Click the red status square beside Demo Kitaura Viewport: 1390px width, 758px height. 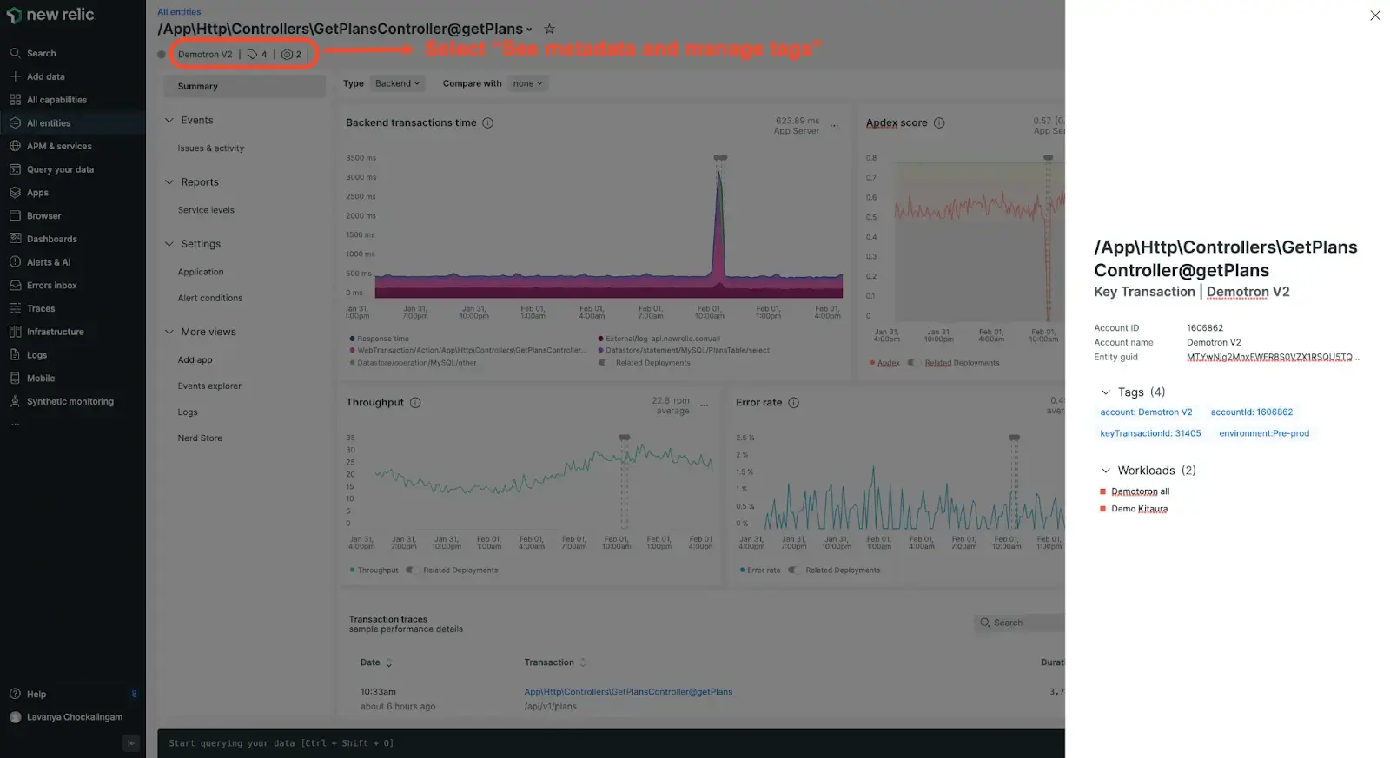[x=1103, y=509]
